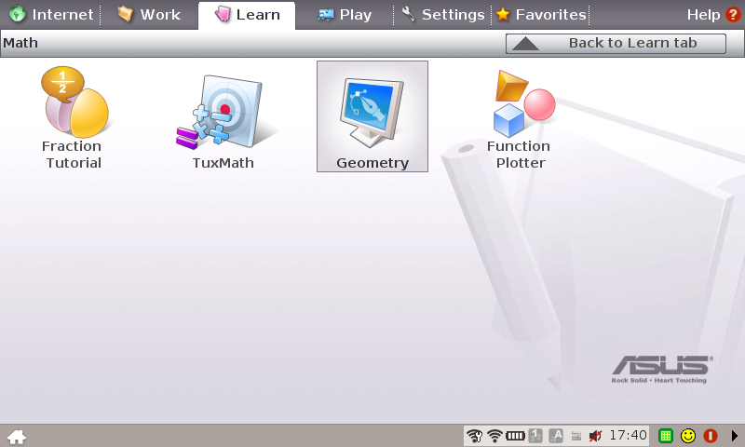Open the green grid task manager icon
The width and height of the screenshot is (745, 447).
click(666, 435)
